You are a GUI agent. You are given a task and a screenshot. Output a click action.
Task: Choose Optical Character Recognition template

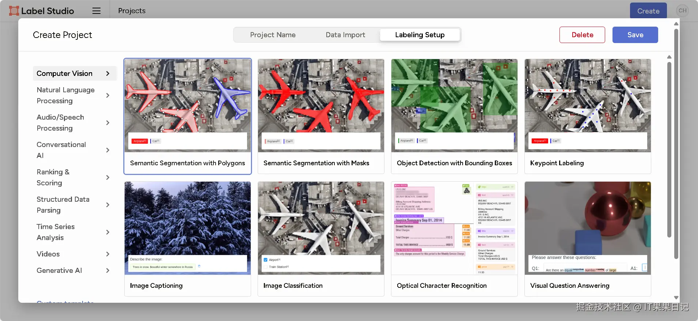click(x=454, y=239)
